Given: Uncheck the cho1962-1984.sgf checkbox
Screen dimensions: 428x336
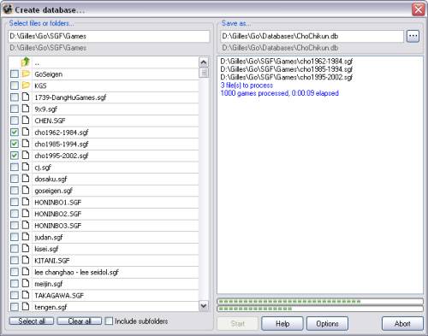Looking at the screenshot, I should (15, 133).
